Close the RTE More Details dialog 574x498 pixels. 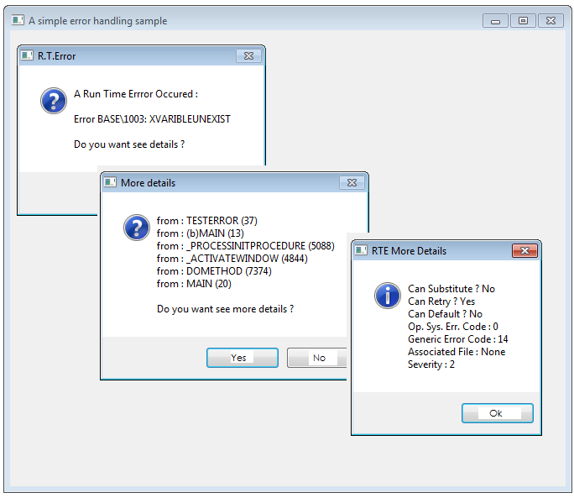524,250
